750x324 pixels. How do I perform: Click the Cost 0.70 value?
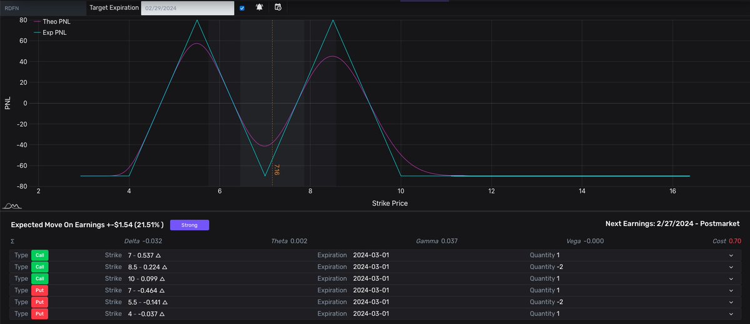tap(727, 241)
